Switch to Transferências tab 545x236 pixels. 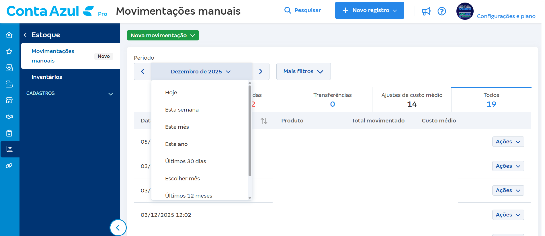click(x=332, y=100)
